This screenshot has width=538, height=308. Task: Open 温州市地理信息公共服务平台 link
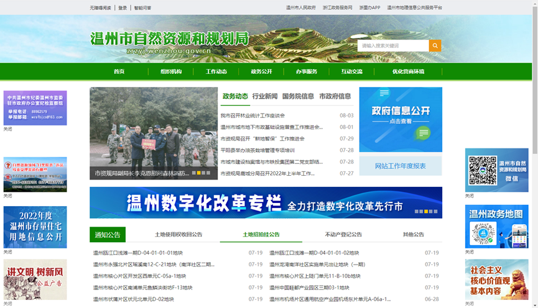click(x=414, y=7)
